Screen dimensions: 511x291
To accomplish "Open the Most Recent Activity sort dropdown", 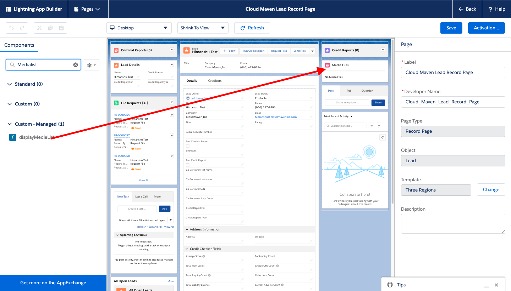I will click(x=338, y=116).
